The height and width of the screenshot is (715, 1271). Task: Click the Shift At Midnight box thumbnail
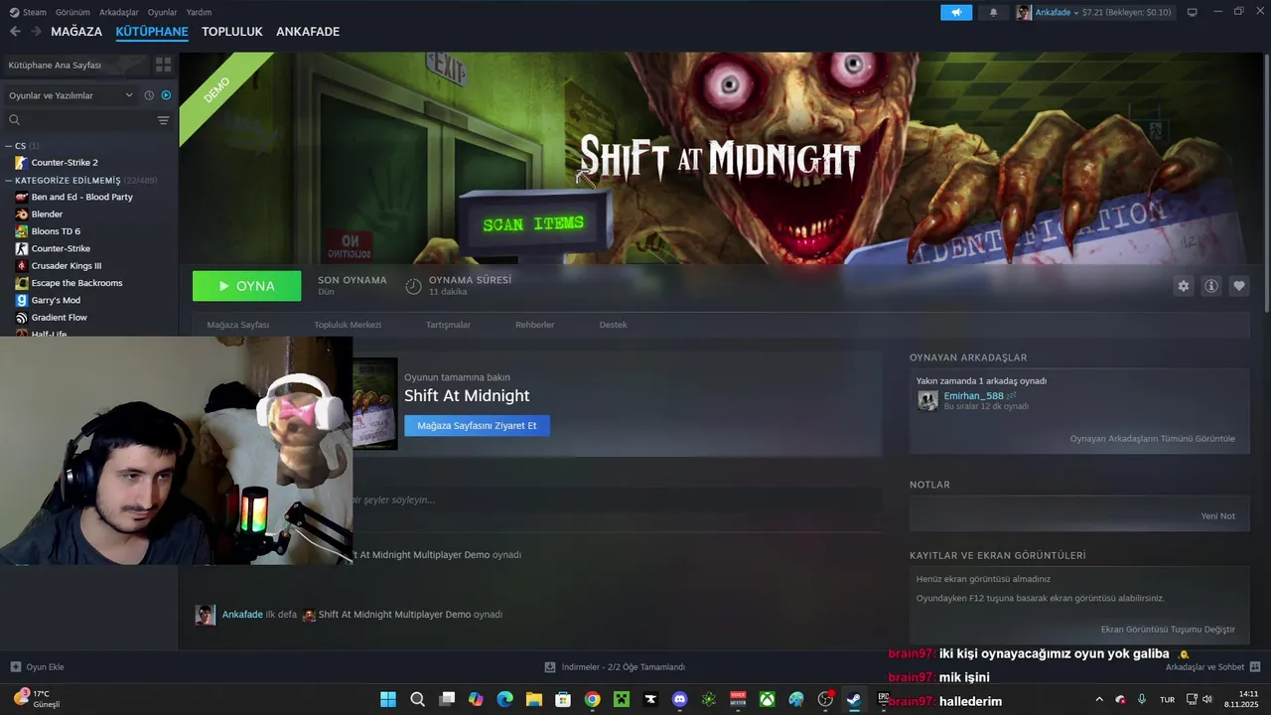[x=374, y=403]
